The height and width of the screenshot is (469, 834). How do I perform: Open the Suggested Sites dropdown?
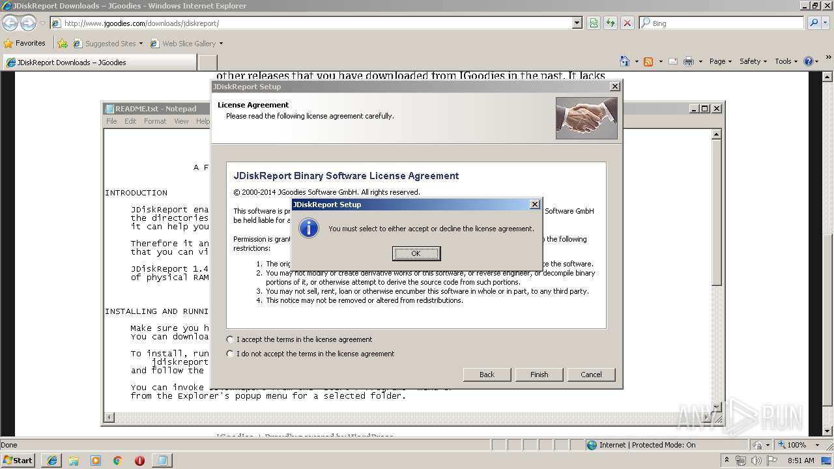[x=108, y=44]
